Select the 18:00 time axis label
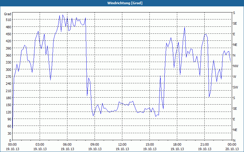Viewport: 244px width, 152px height. pos(177,145)
